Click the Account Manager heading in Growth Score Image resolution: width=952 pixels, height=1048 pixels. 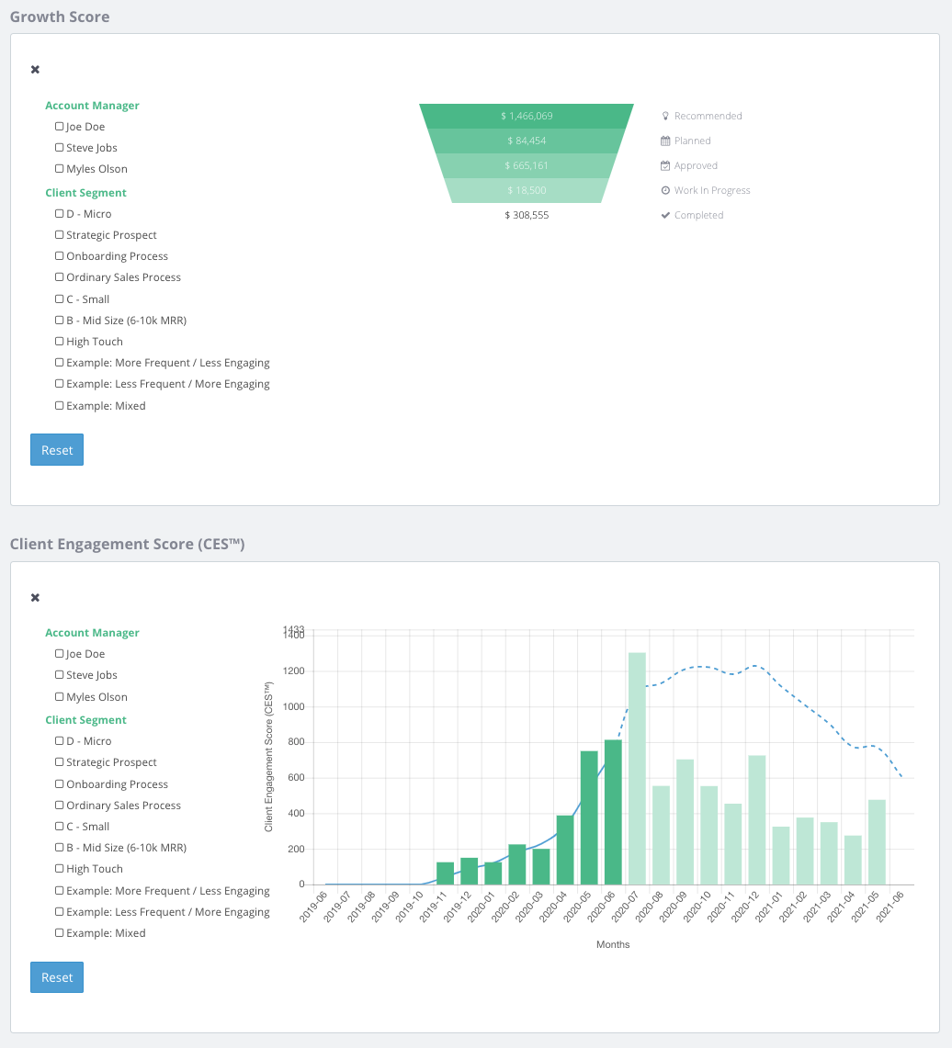[x=92, y=106]
